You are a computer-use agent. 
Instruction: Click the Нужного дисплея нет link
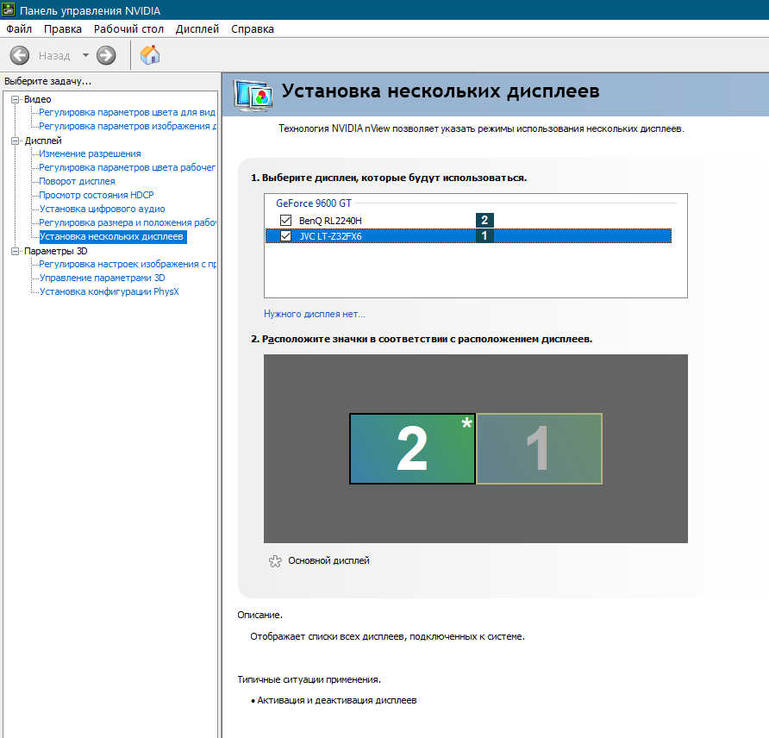(315, 314)
